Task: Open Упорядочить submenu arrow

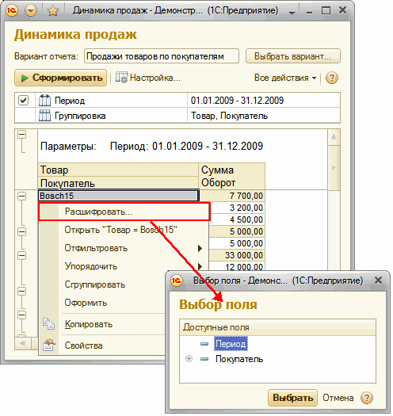Action: click(200, 266)
